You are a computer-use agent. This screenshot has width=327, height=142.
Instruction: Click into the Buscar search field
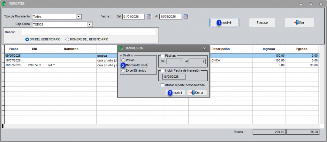(88, 32)
